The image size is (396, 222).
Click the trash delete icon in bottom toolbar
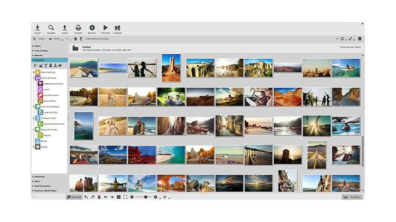[x=99, y=197]
